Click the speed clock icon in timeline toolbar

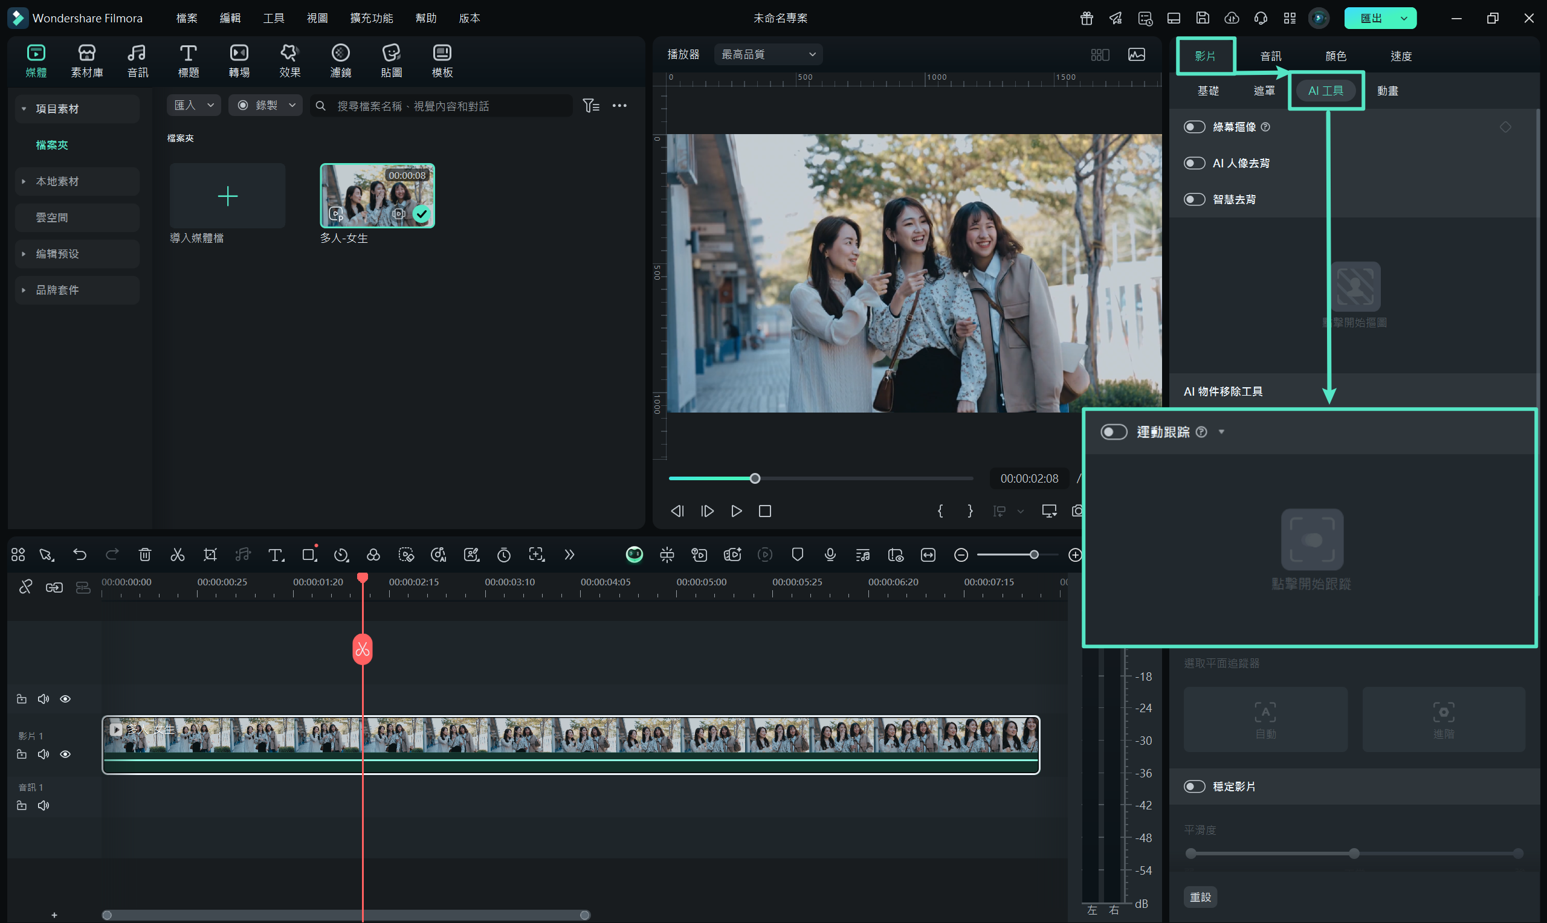[x=341, y=554]
